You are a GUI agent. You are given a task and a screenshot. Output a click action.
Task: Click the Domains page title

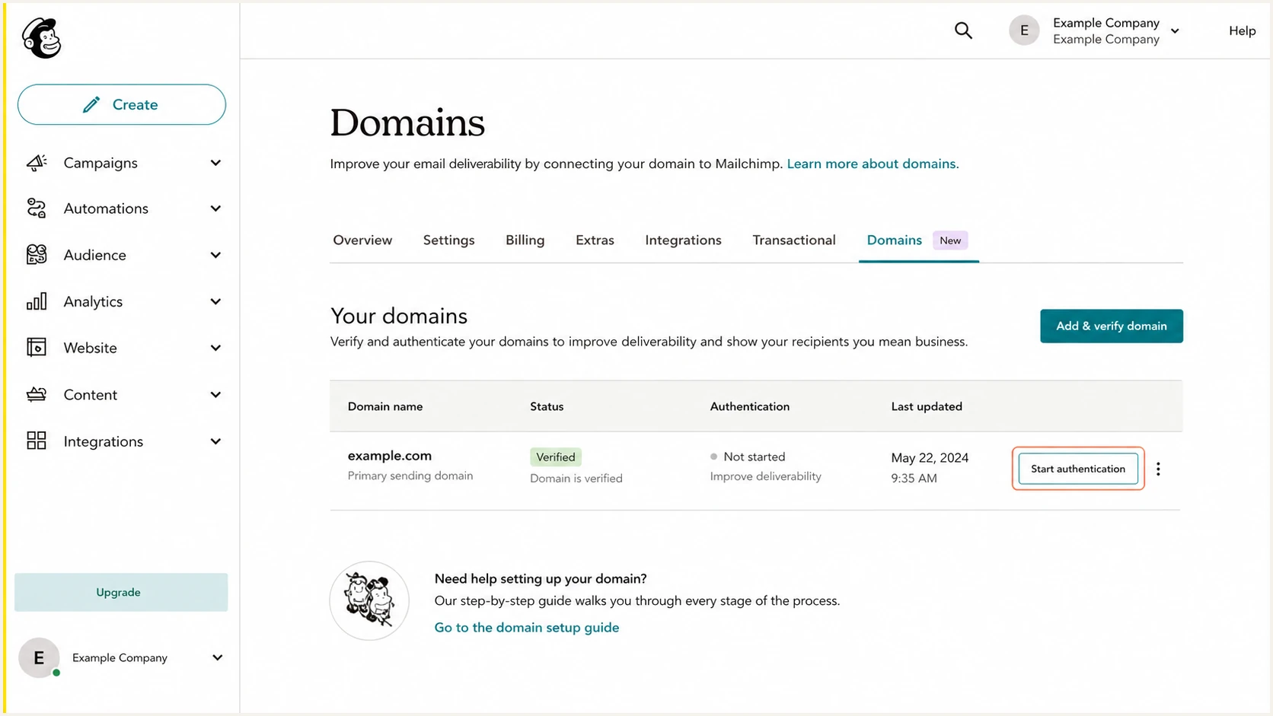pyautogui.click(x=407, y=123)
